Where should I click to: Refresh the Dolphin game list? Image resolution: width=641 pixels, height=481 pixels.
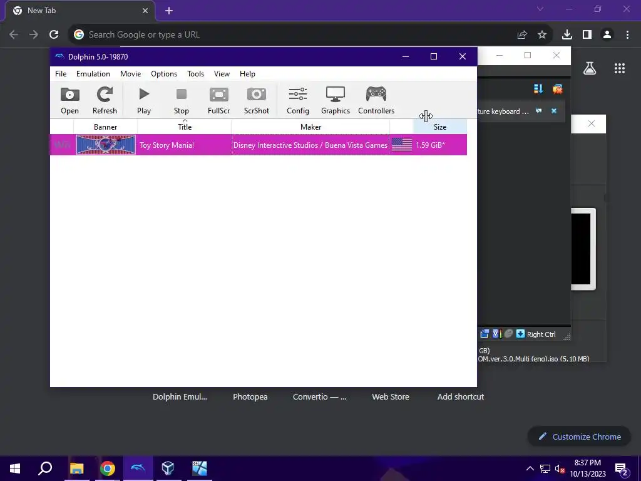105,100
